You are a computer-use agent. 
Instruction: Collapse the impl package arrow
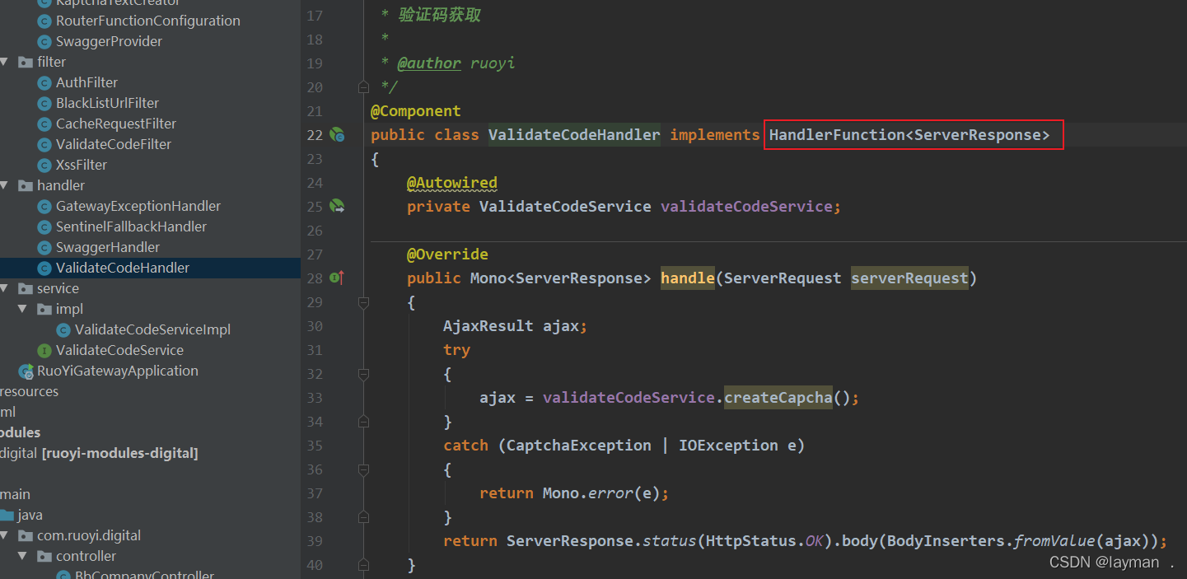coord(23,309)
